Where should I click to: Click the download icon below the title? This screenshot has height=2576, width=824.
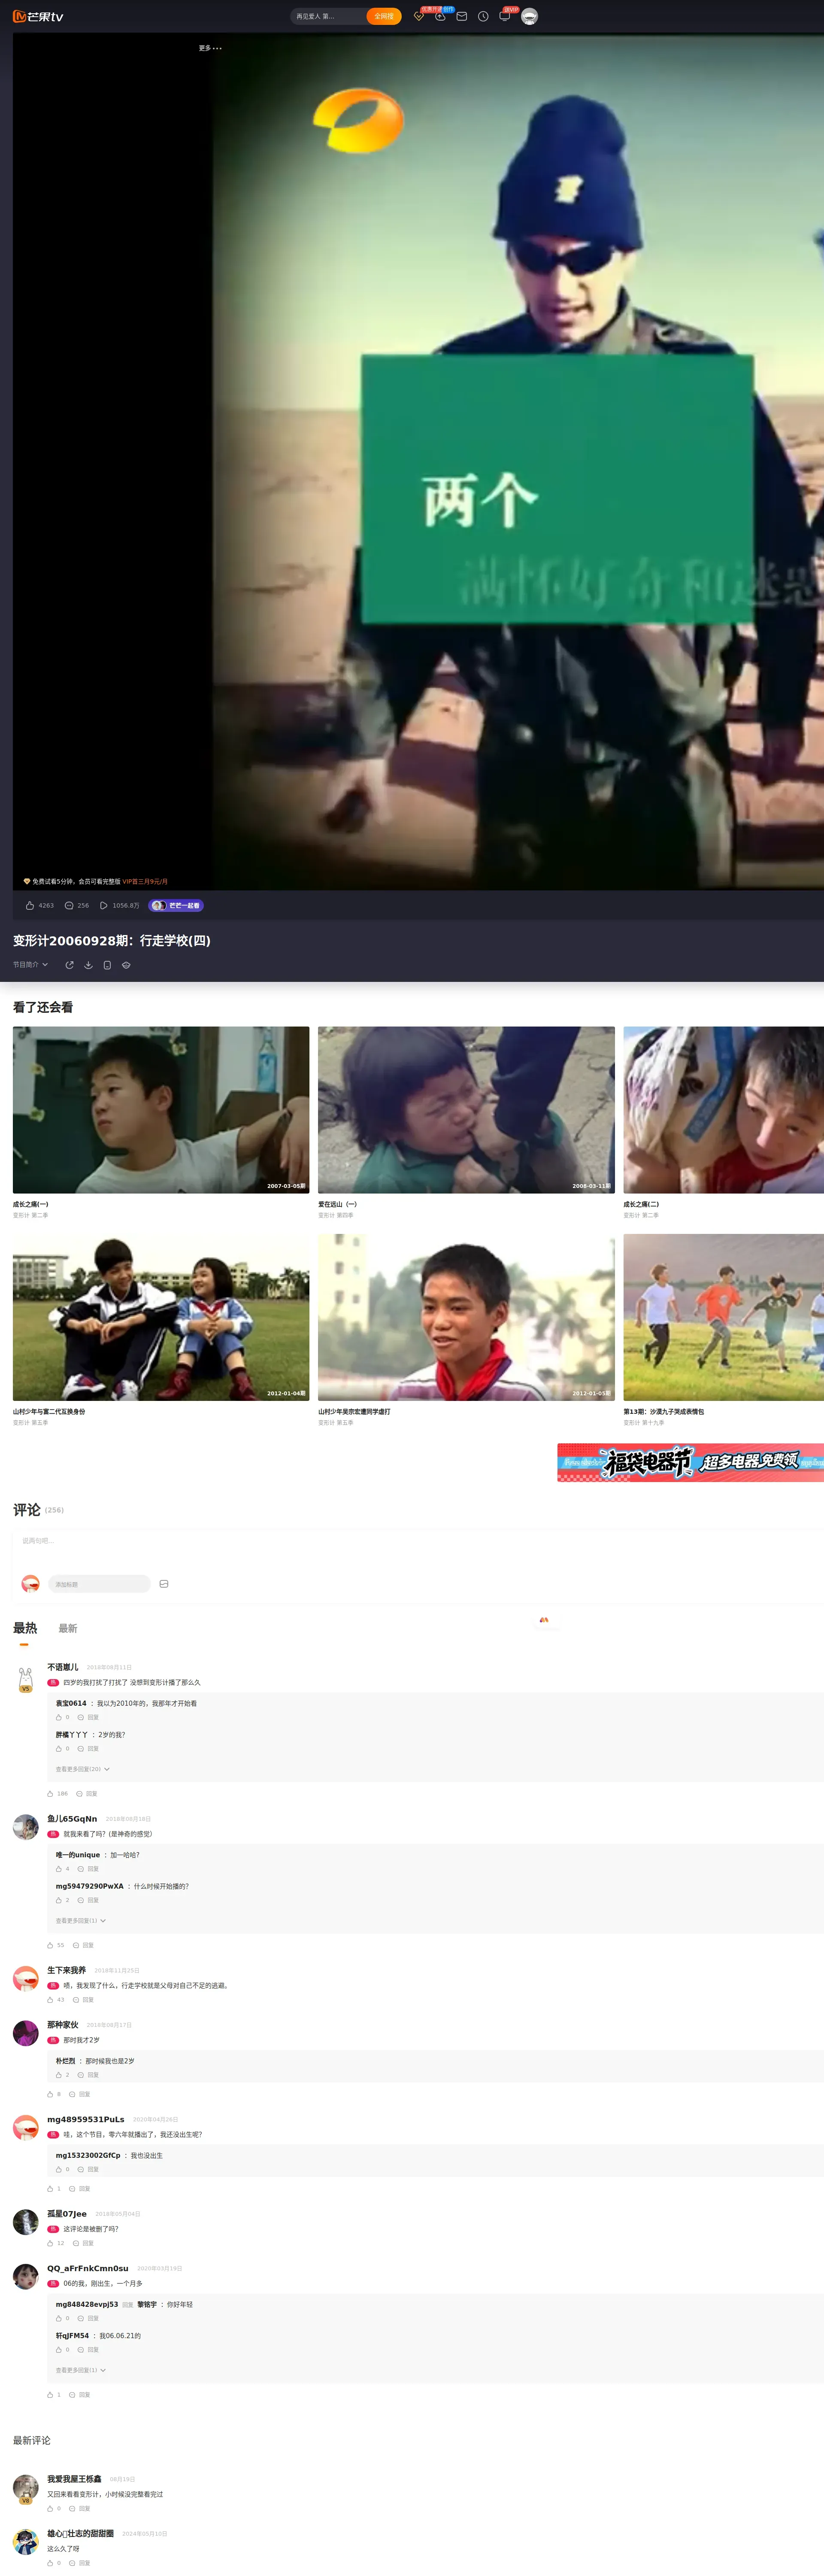(88, 965)
